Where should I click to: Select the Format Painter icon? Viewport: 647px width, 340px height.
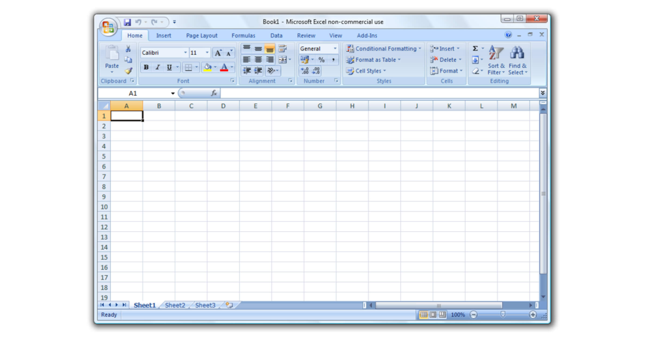(x=128, y=71)
